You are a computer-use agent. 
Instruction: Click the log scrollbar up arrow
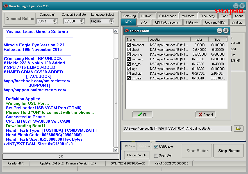pos(116,31)
